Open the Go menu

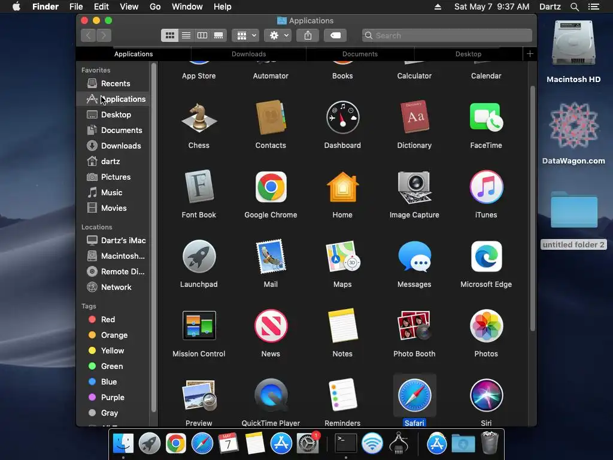(x=155, y=7)
